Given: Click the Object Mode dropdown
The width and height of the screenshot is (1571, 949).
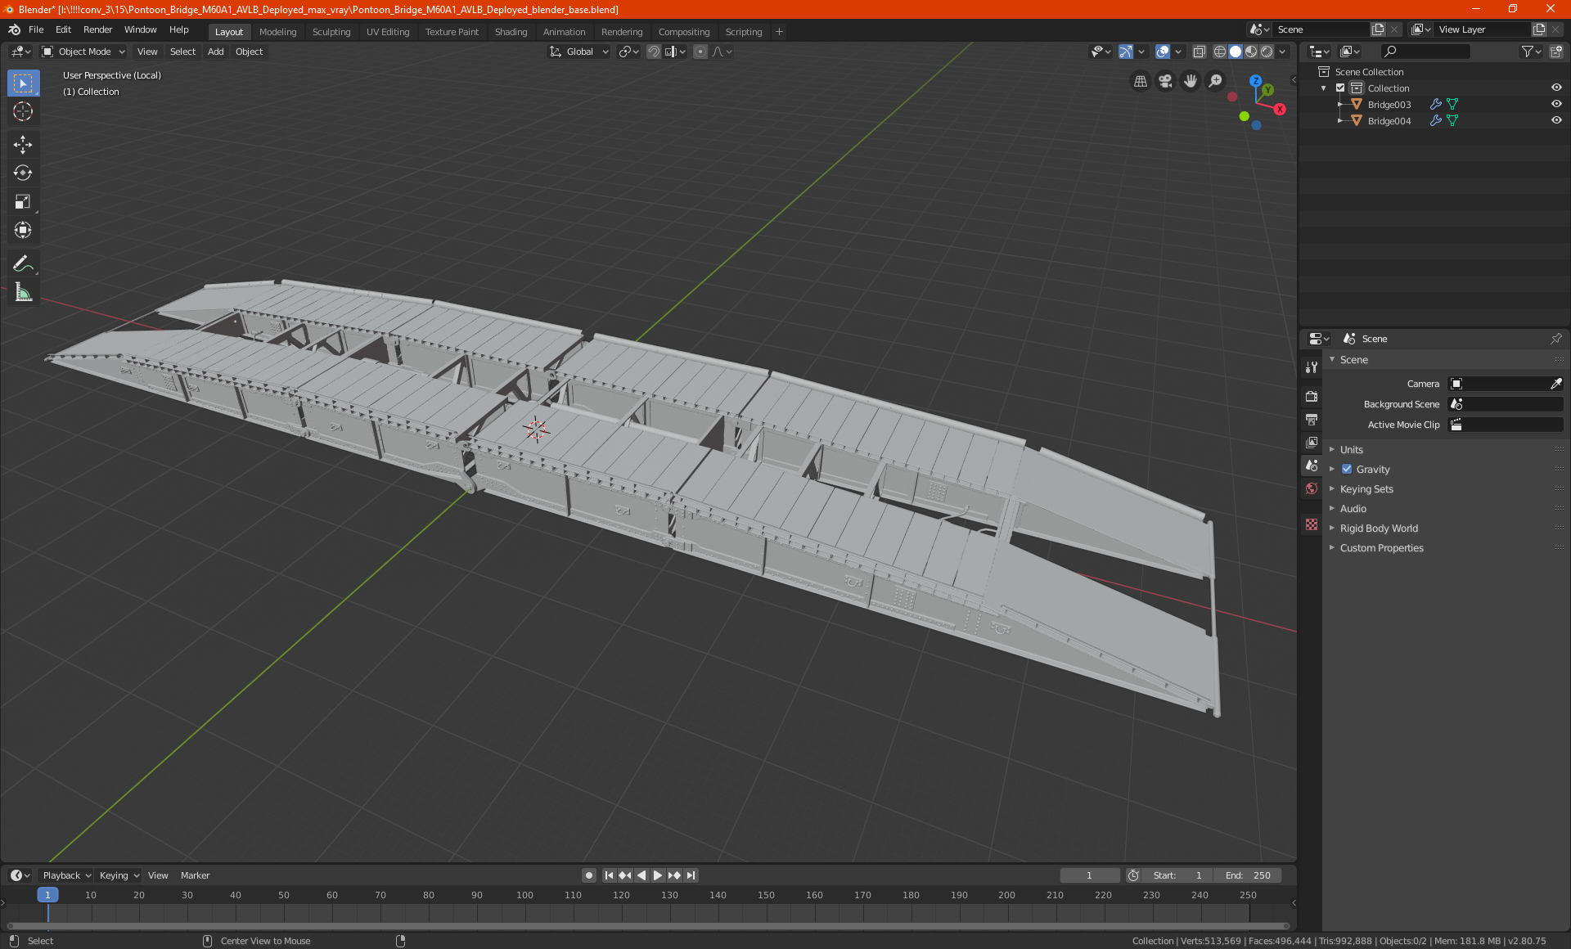Looking at the screenshot, I should [83, 52].
